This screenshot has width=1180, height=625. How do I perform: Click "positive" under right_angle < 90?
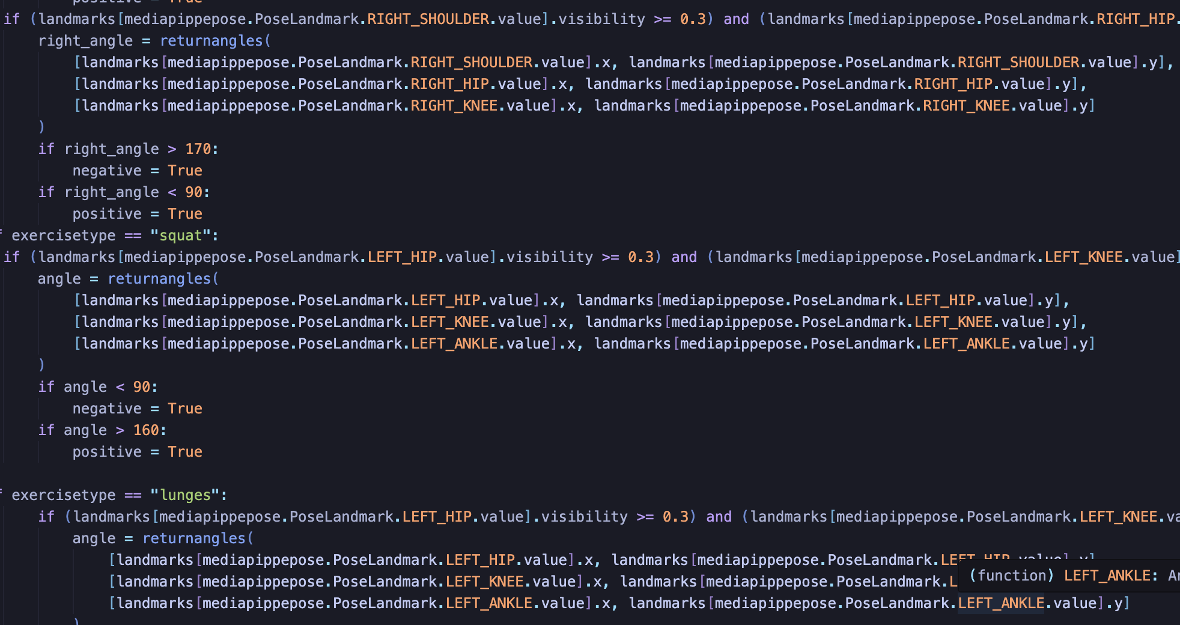[107, 214]
